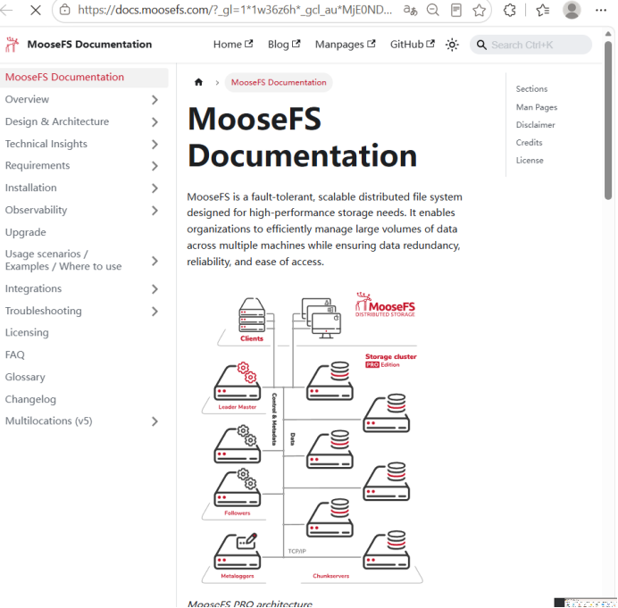This screenshot has width=618, height=608.
Task: Open the Changelog sidebar page
Action: point(30,399)
